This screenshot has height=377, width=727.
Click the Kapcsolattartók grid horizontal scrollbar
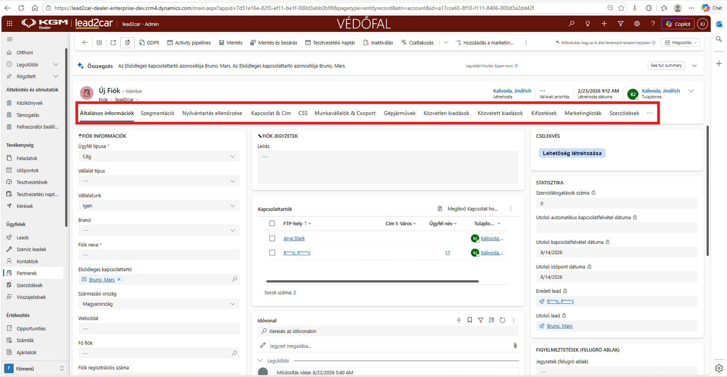pyautogui.click(x=372, y=281)
